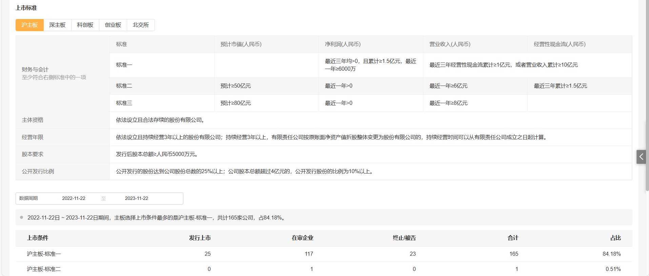Click the 沪主板-标准一 summary sentence
This screenshot has width=649, height=276.
tap(157, 218)
